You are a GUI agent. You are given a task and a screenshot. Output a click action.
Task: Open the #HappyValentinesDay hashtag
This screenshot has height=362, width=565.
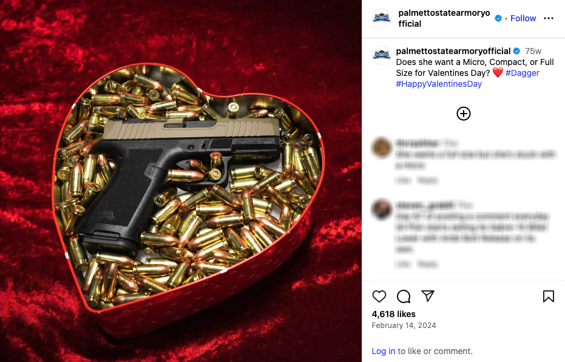(439, 84)
